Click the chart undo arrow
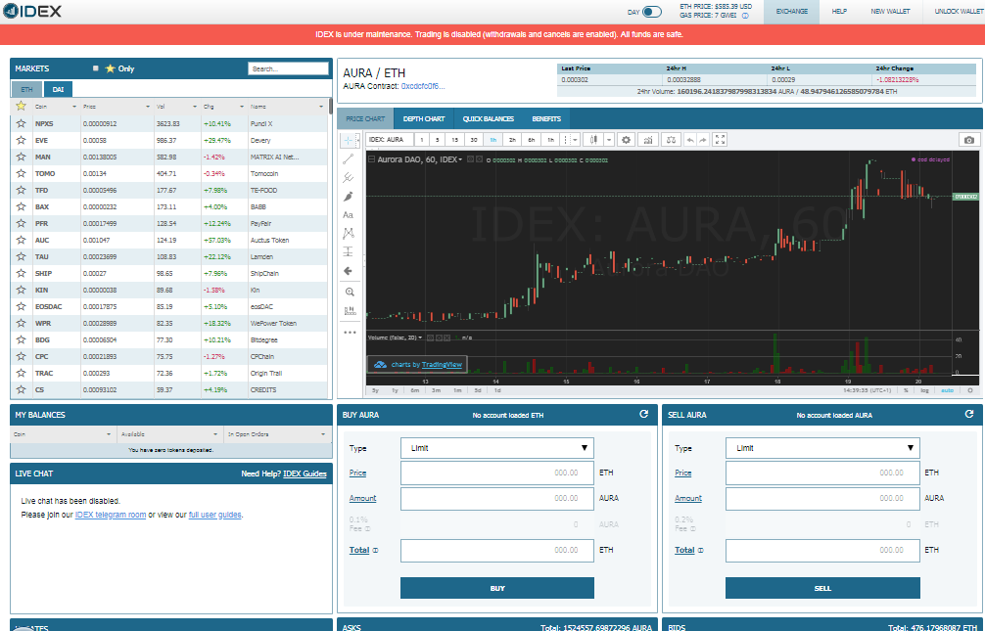This screenshot has width=985, height=631. (690, 139)
